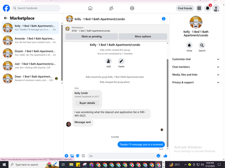Click the Facebook logo
The width and height of the screenshot is (225, 168).
pos(6,8)
